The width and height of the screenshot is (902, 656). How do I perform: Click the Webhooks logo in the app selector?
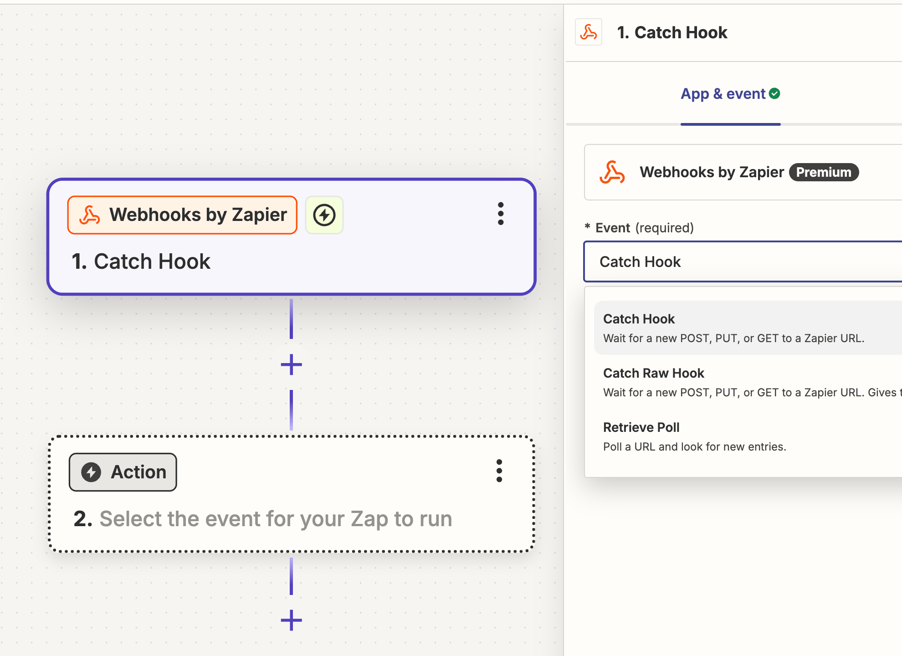tap(612, 172)
